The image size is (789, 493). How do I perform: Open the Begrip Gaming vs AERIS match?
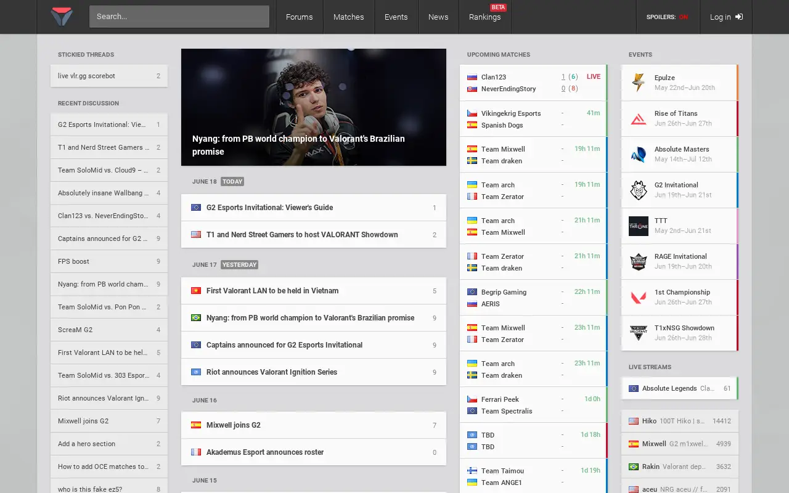[534, 298]
